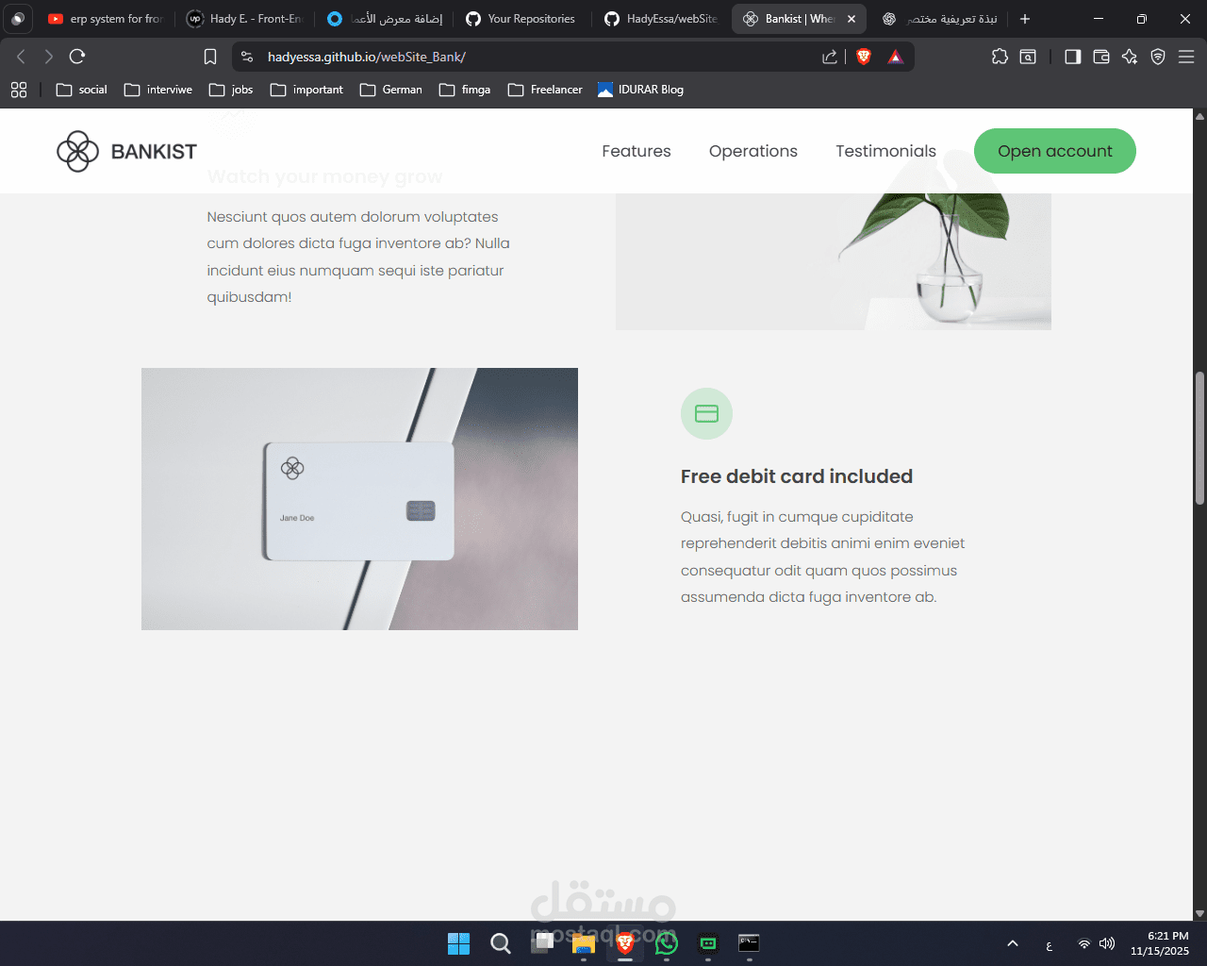The image size is (1207, 966).
Task: Go to the Testimonials section link
Action: (885, 151)
